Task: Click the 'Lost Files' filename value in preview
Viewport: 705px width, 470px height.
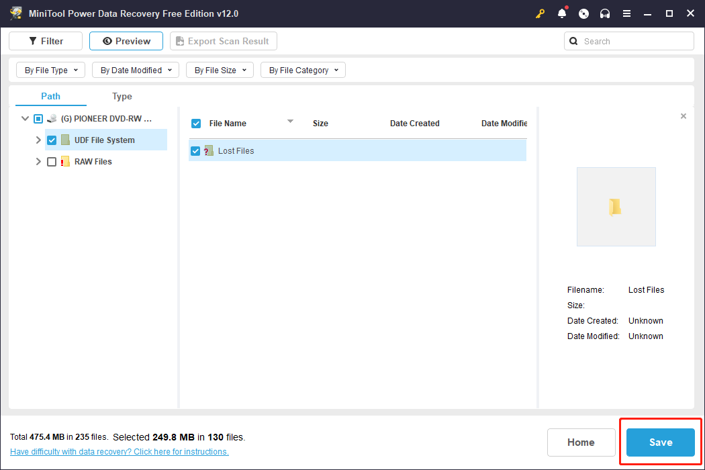Action: tap(646, 290)
